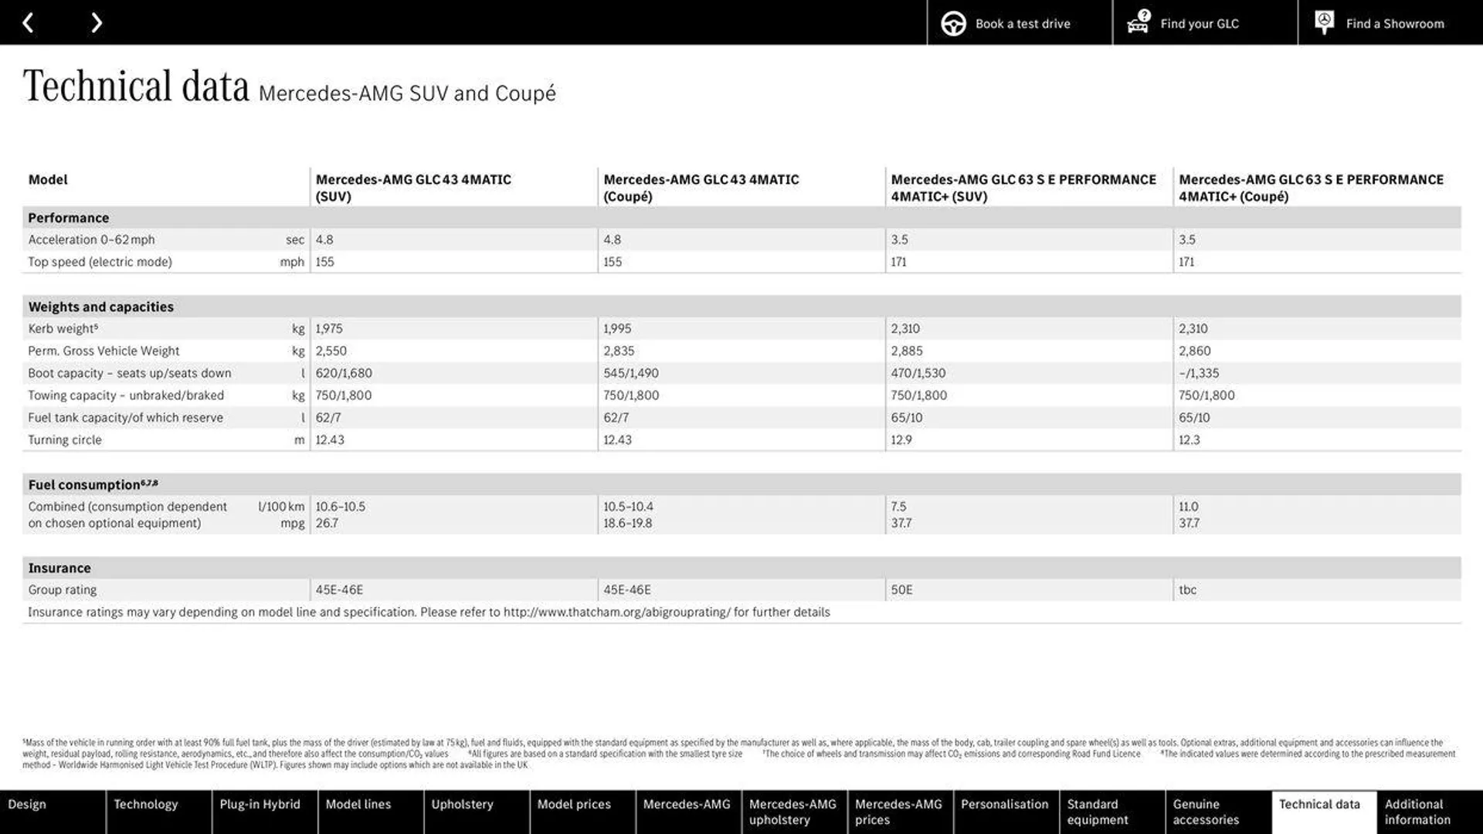
Task: Click the 2,550 gross weight value
Action: (x=331, y=351)
